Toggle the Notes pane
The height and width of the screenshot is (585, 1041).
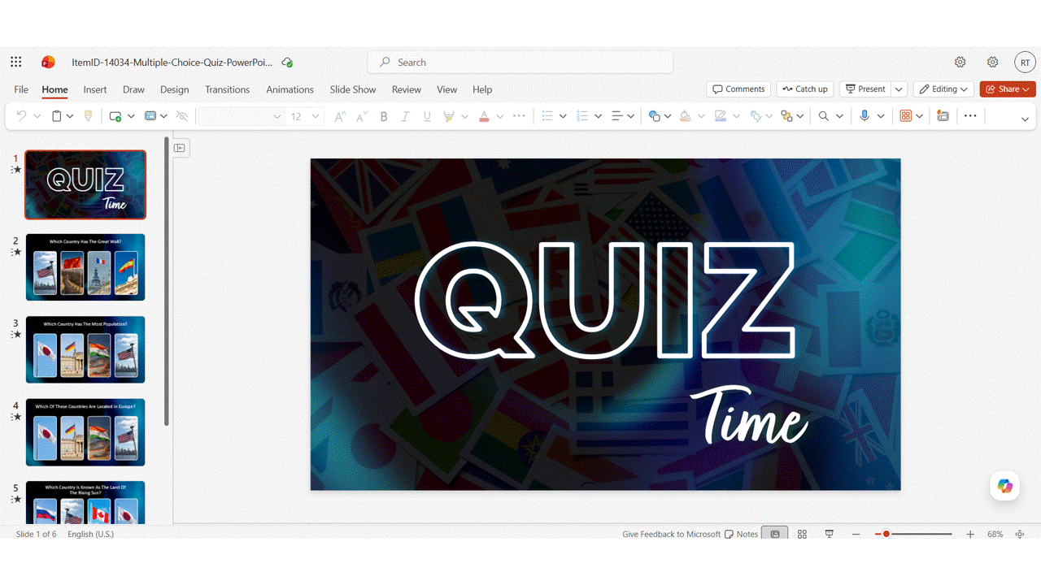click(x=742, y=534)
